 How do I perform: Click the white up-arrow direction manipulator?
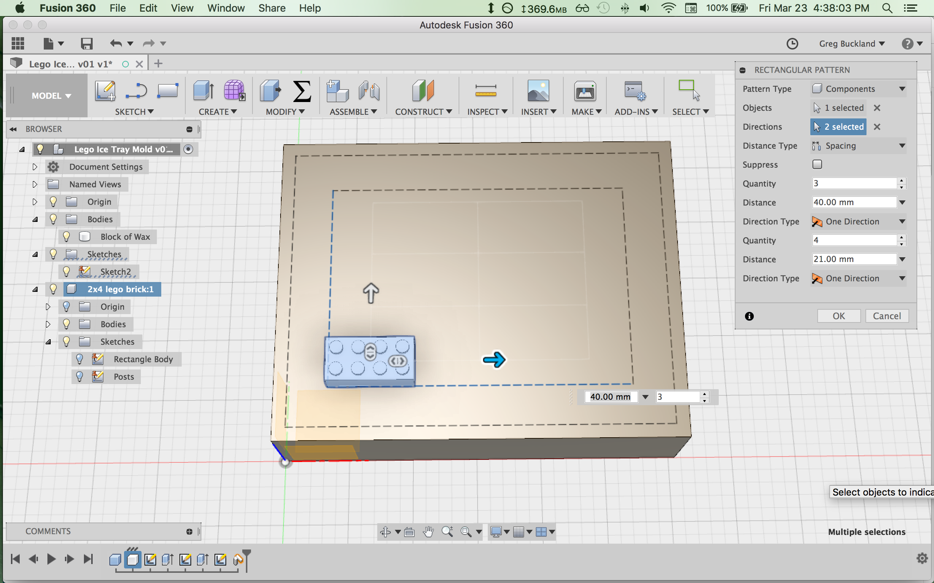pos(371,293)
